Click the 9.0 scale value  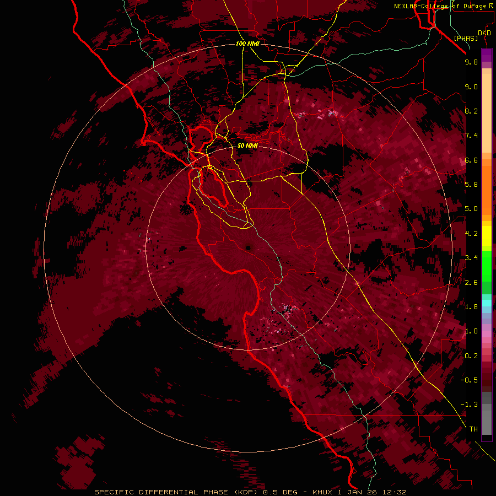pos(471,87)
